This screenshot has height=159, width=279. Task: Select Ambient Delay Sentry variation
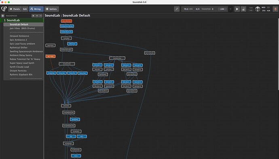coord(23,55)
